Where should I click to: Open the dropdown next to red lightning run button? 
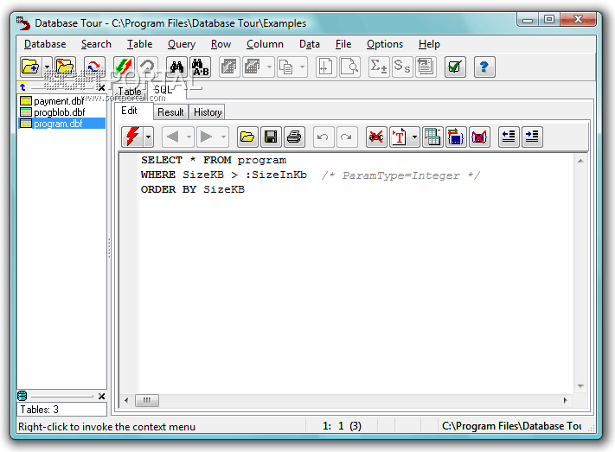click(x=148, y=137)
